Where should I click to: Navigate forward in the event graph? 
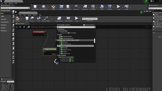pyautogui.click(x=24, y=27)
